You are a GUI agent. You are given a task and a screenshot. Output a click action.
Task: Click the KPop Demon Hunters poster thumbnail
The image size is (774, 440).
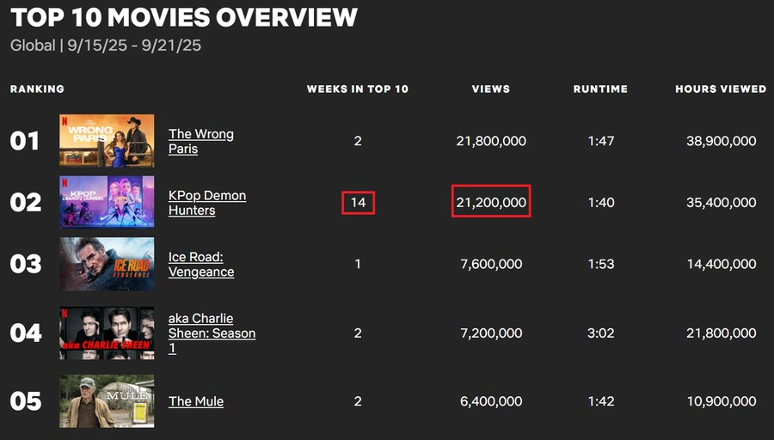click(x=107, y=202)
